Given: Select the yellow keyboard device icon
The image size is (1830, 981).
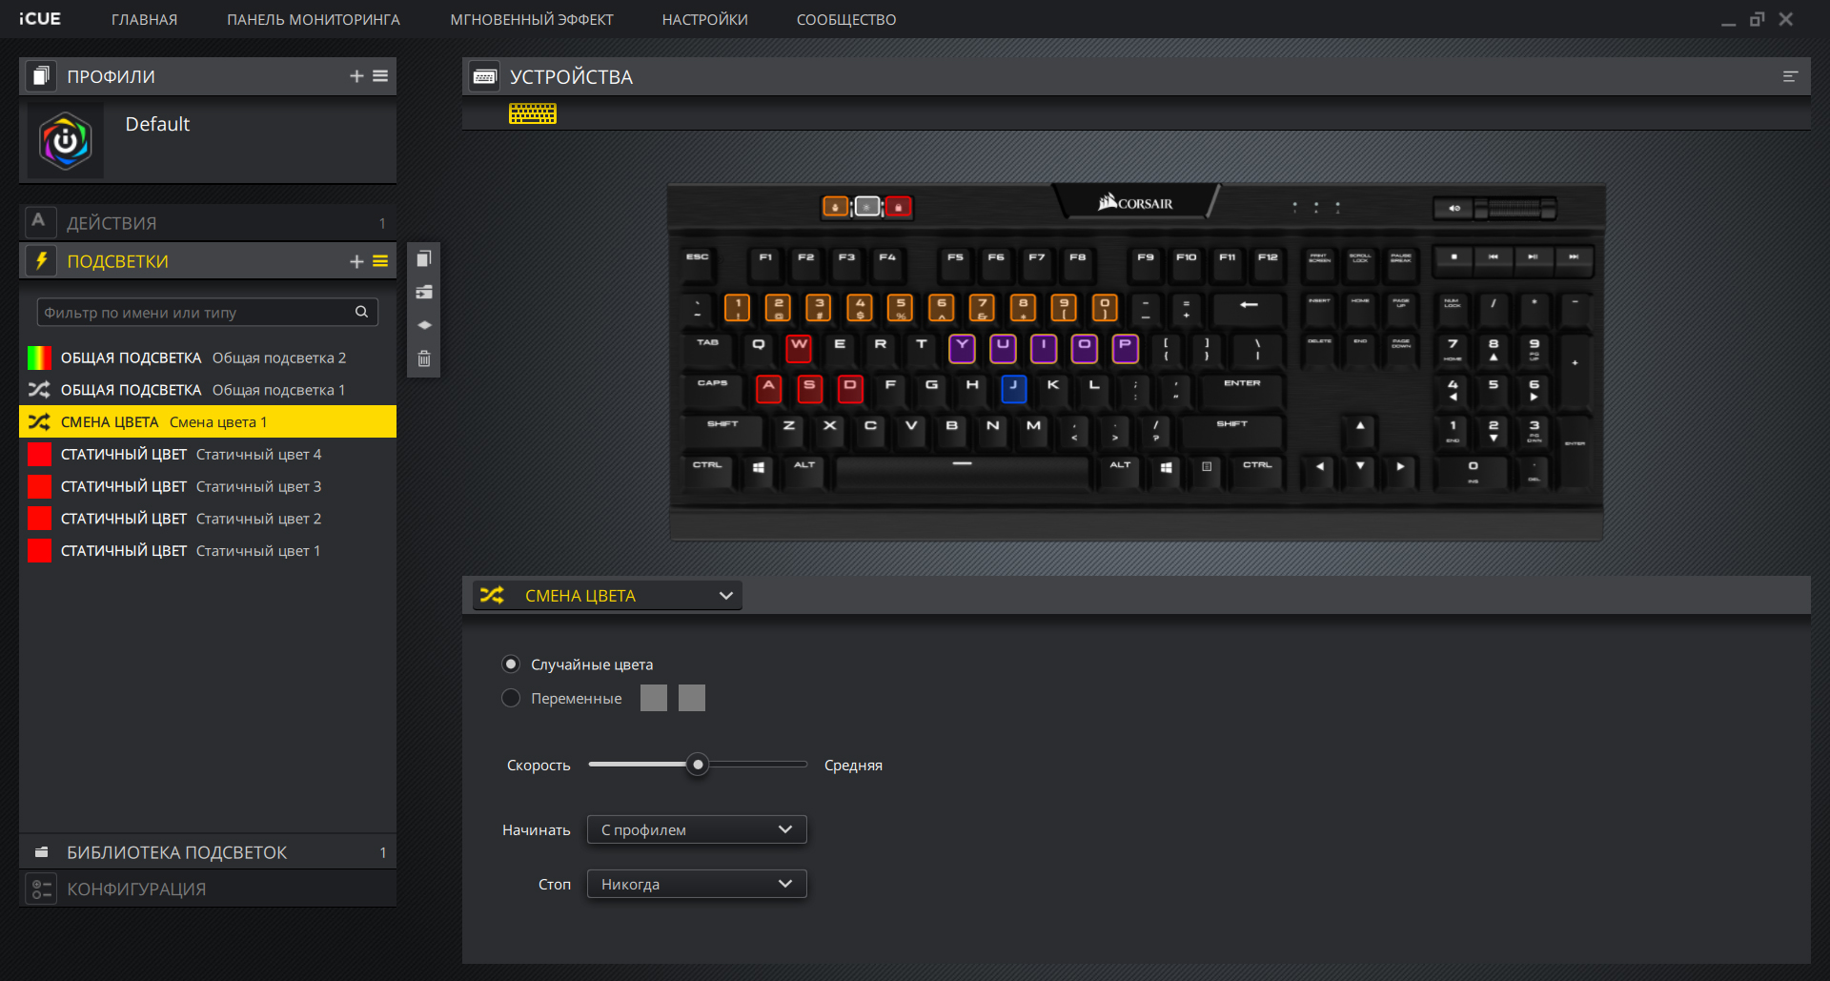Looking at the screenshot, I should pos(532,114).
